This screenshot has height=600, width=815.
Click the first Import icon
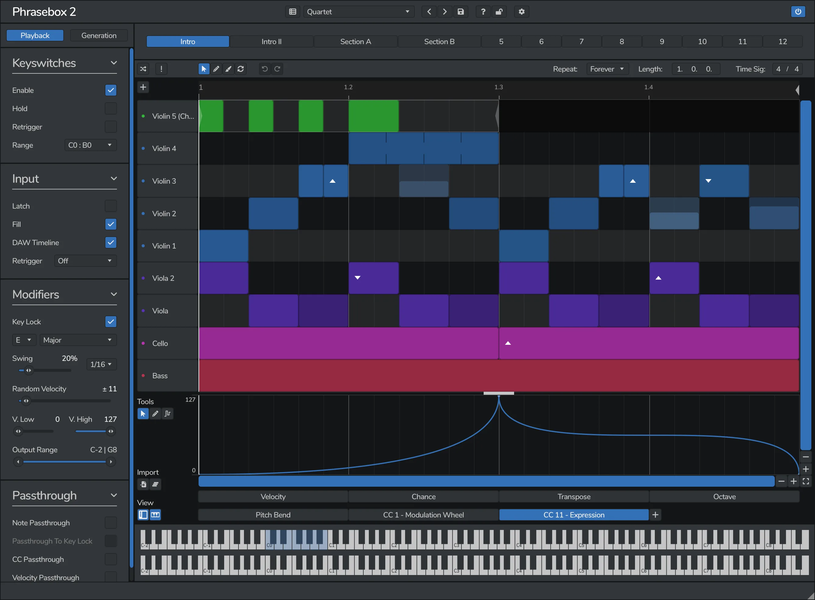point(143,484)
